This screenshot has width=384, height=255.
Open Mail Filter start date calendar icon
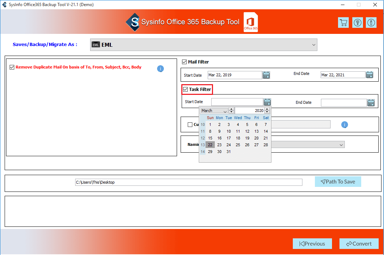266,75
